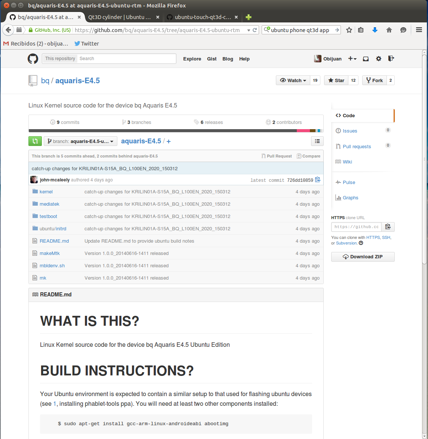Bookmark this page with star icon
Screen dimensions: 428x439
click(349, 30)
